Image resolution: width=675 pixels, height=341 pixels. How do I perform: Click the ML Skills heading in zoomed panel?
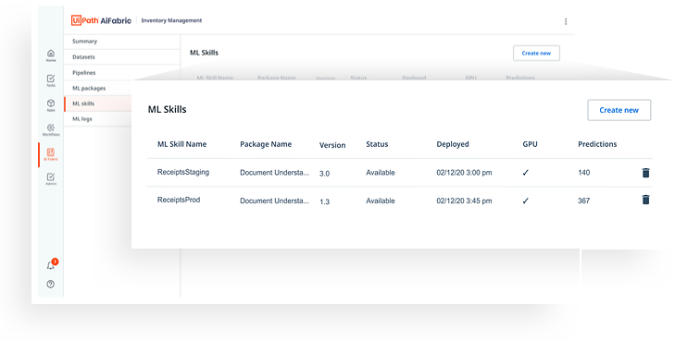point(167,110)
